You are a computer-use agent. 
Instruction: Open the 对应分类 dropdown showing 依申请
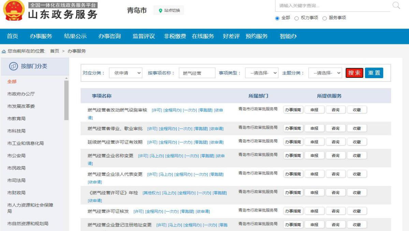[126, 73]
